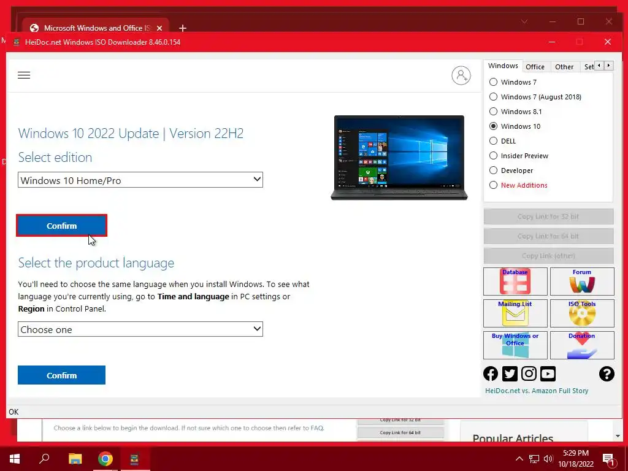Click Copy Link for 32 bit button

(x=548, y=216)
